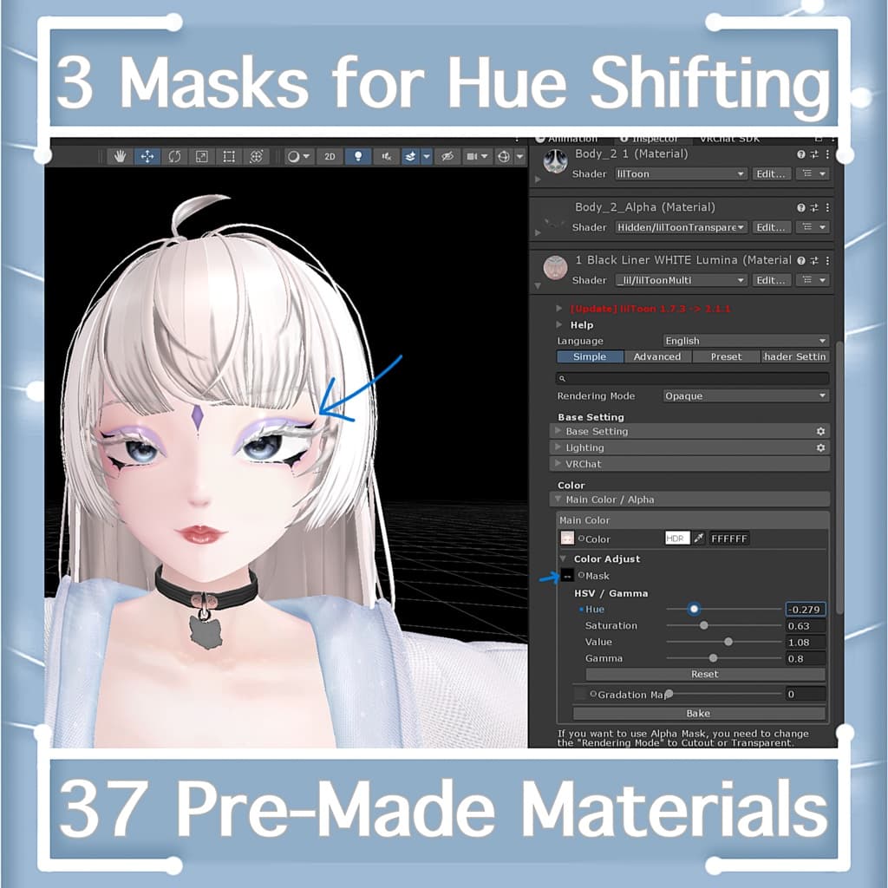
Task: Open Body_2_Alpha shader list options
Action: coord(813,227)
